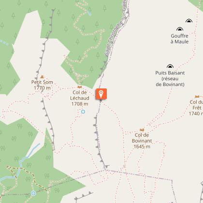Click the blue water point circle in the southwest forest
Image resolution: width=203 pixels, height=203 pixels.
tap(33, 193)
